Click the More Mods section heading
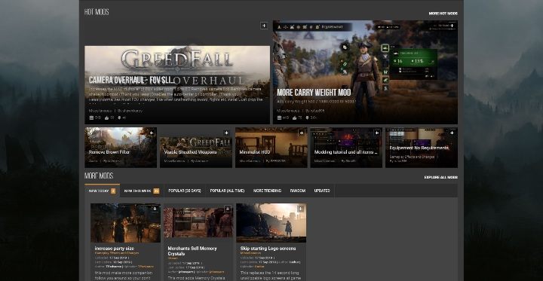The image size is (543, 281). click(99, 176)
